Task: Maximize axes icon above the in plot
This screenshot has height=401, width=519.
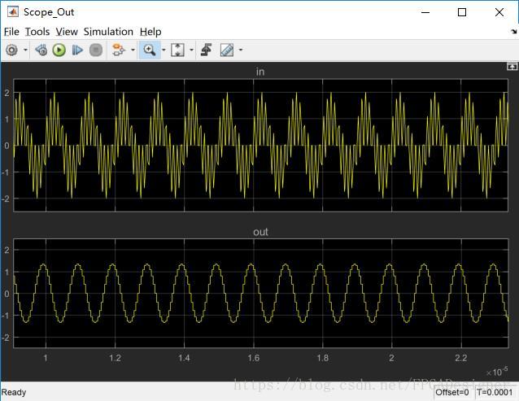Action: tap(512, 67)
